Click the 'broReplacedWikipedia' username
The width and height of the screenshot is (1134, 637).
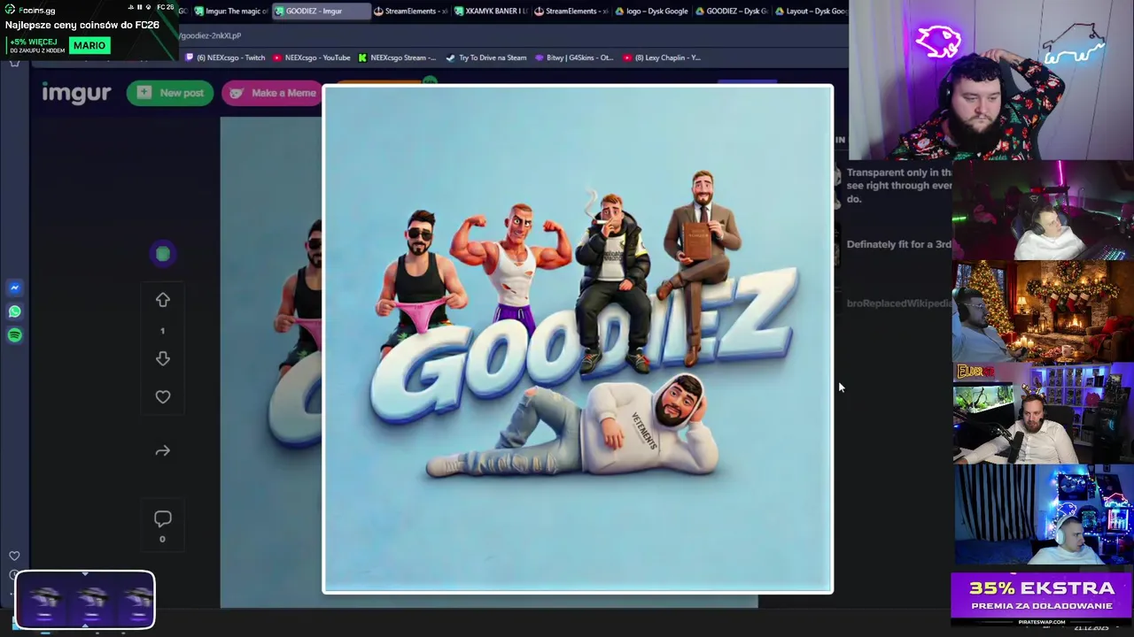[x=898, y=303]
